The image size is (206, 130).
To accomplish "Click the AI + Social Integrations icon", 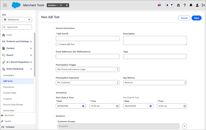I will tap(4, 62).
